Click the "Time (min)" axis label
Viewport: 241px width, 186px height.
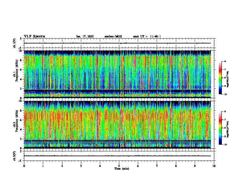pos(122,169)
